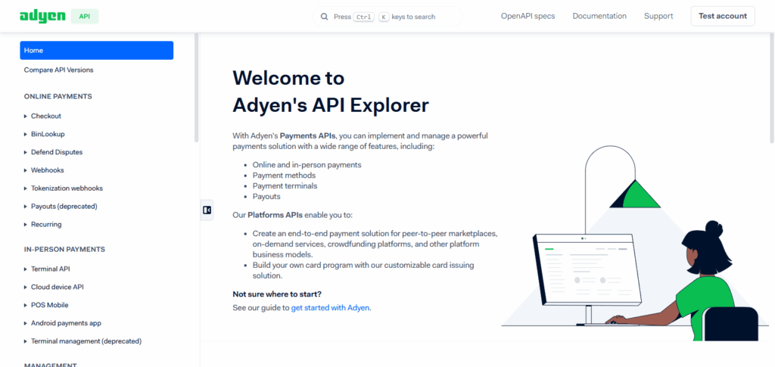775x367 pixels.
Task: Open the Checkout label in sidebar
Action: point(46,116)
